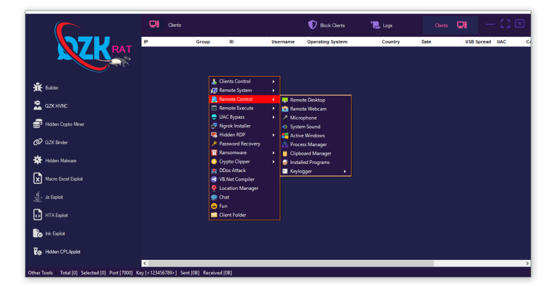Select Installed Programs in the submenu

coord(315,162)
